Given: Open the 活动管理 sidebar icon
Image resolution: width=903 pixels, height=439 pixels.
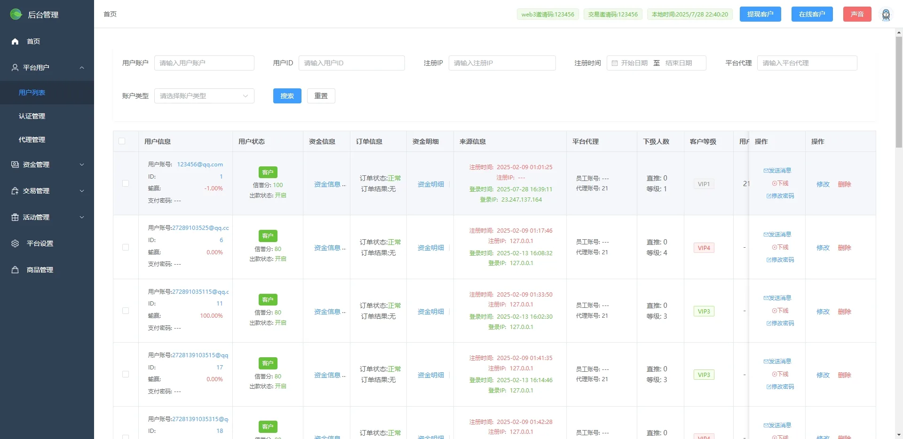Looking at the screenshot, I should click(x=15, y=217).
